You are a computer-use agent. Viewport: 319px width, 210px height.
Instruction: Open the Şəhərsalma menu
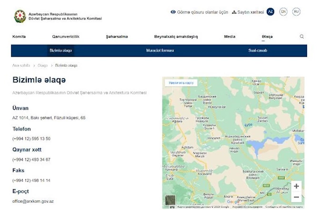pos(117,37)
